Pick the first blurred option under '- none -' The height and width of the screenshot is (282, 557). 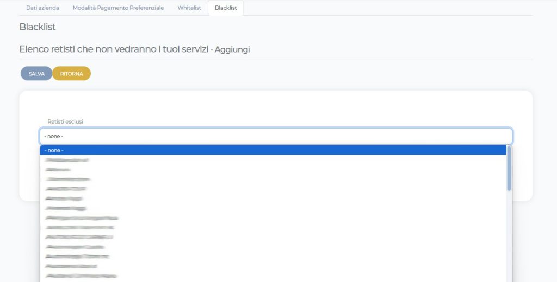pyautogui.click(x=67, y=160)
